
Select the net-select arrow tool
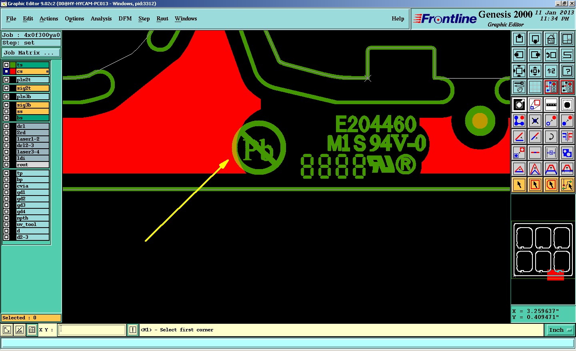567,185
